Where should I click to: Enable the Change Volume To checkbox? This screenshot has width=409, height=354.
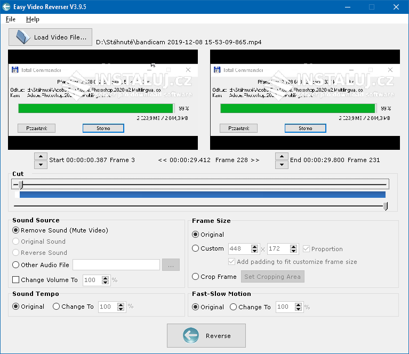click(16, 280)
